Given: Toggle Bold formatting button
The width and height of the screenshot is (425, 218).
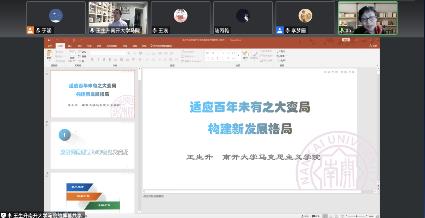Looking at the screenshot, I should pos(92,59).
